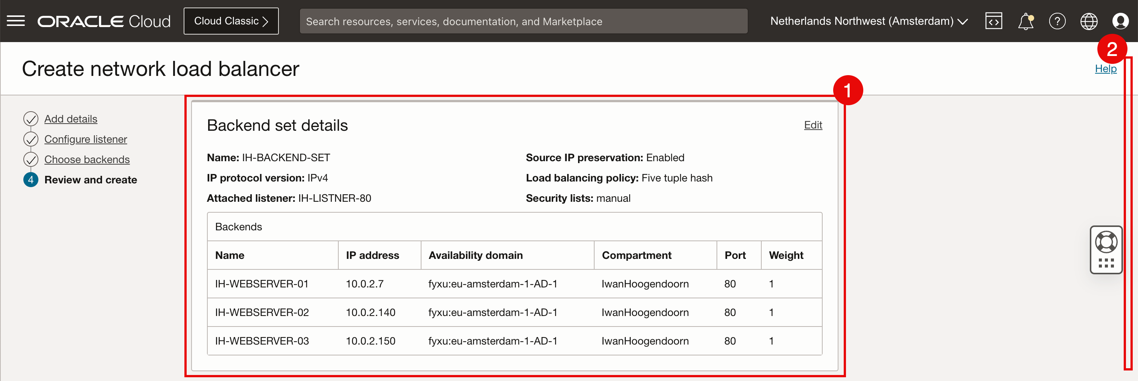1138x381 pixels.
Task: Expand the Netherlands Northwest region dropdown
Action: [x=869, y=21]
